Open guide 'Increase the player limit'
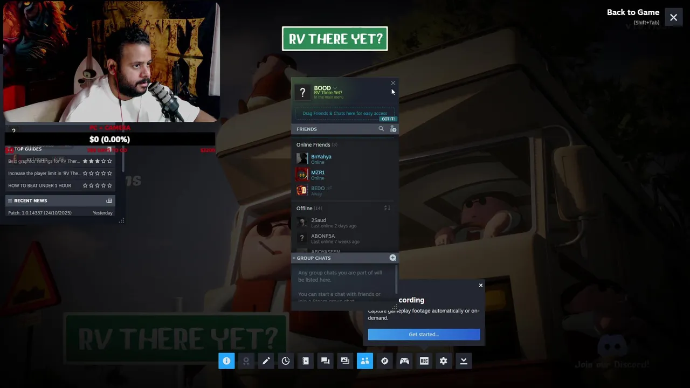 click(44, 174)
